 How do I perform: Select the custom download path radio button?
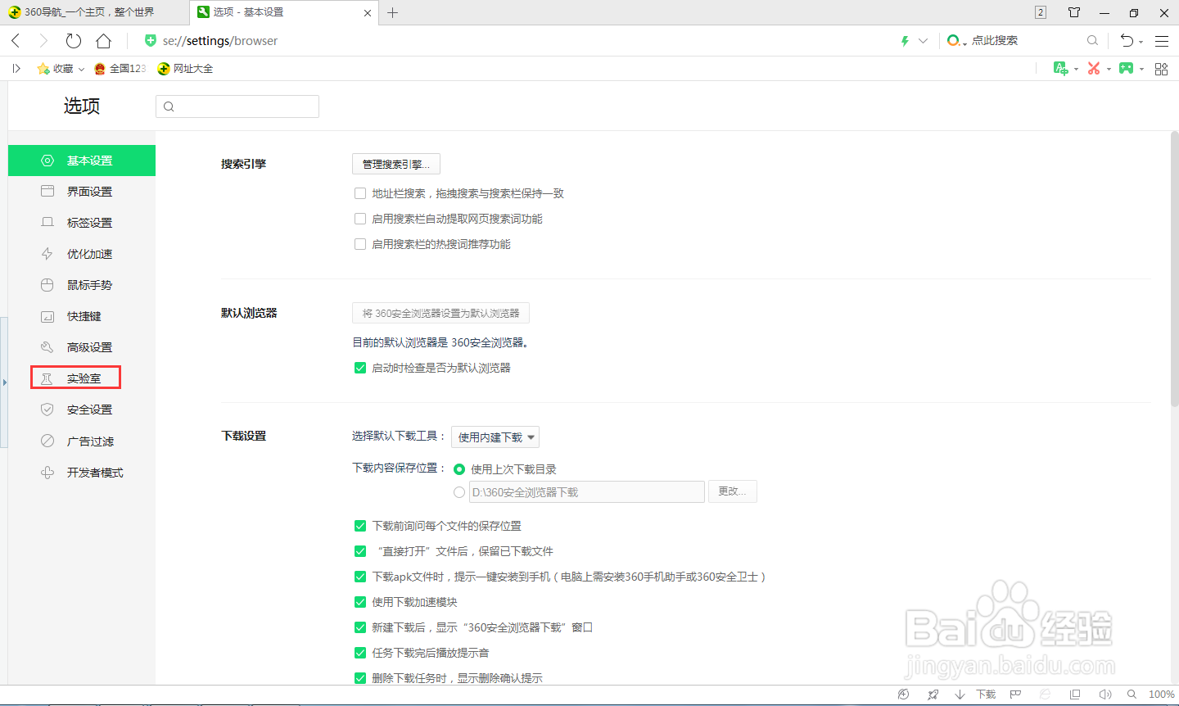pos(459,492)
